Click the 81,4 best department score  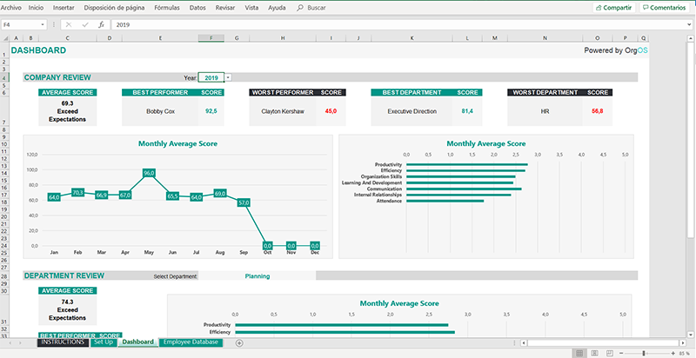point(467,111)
